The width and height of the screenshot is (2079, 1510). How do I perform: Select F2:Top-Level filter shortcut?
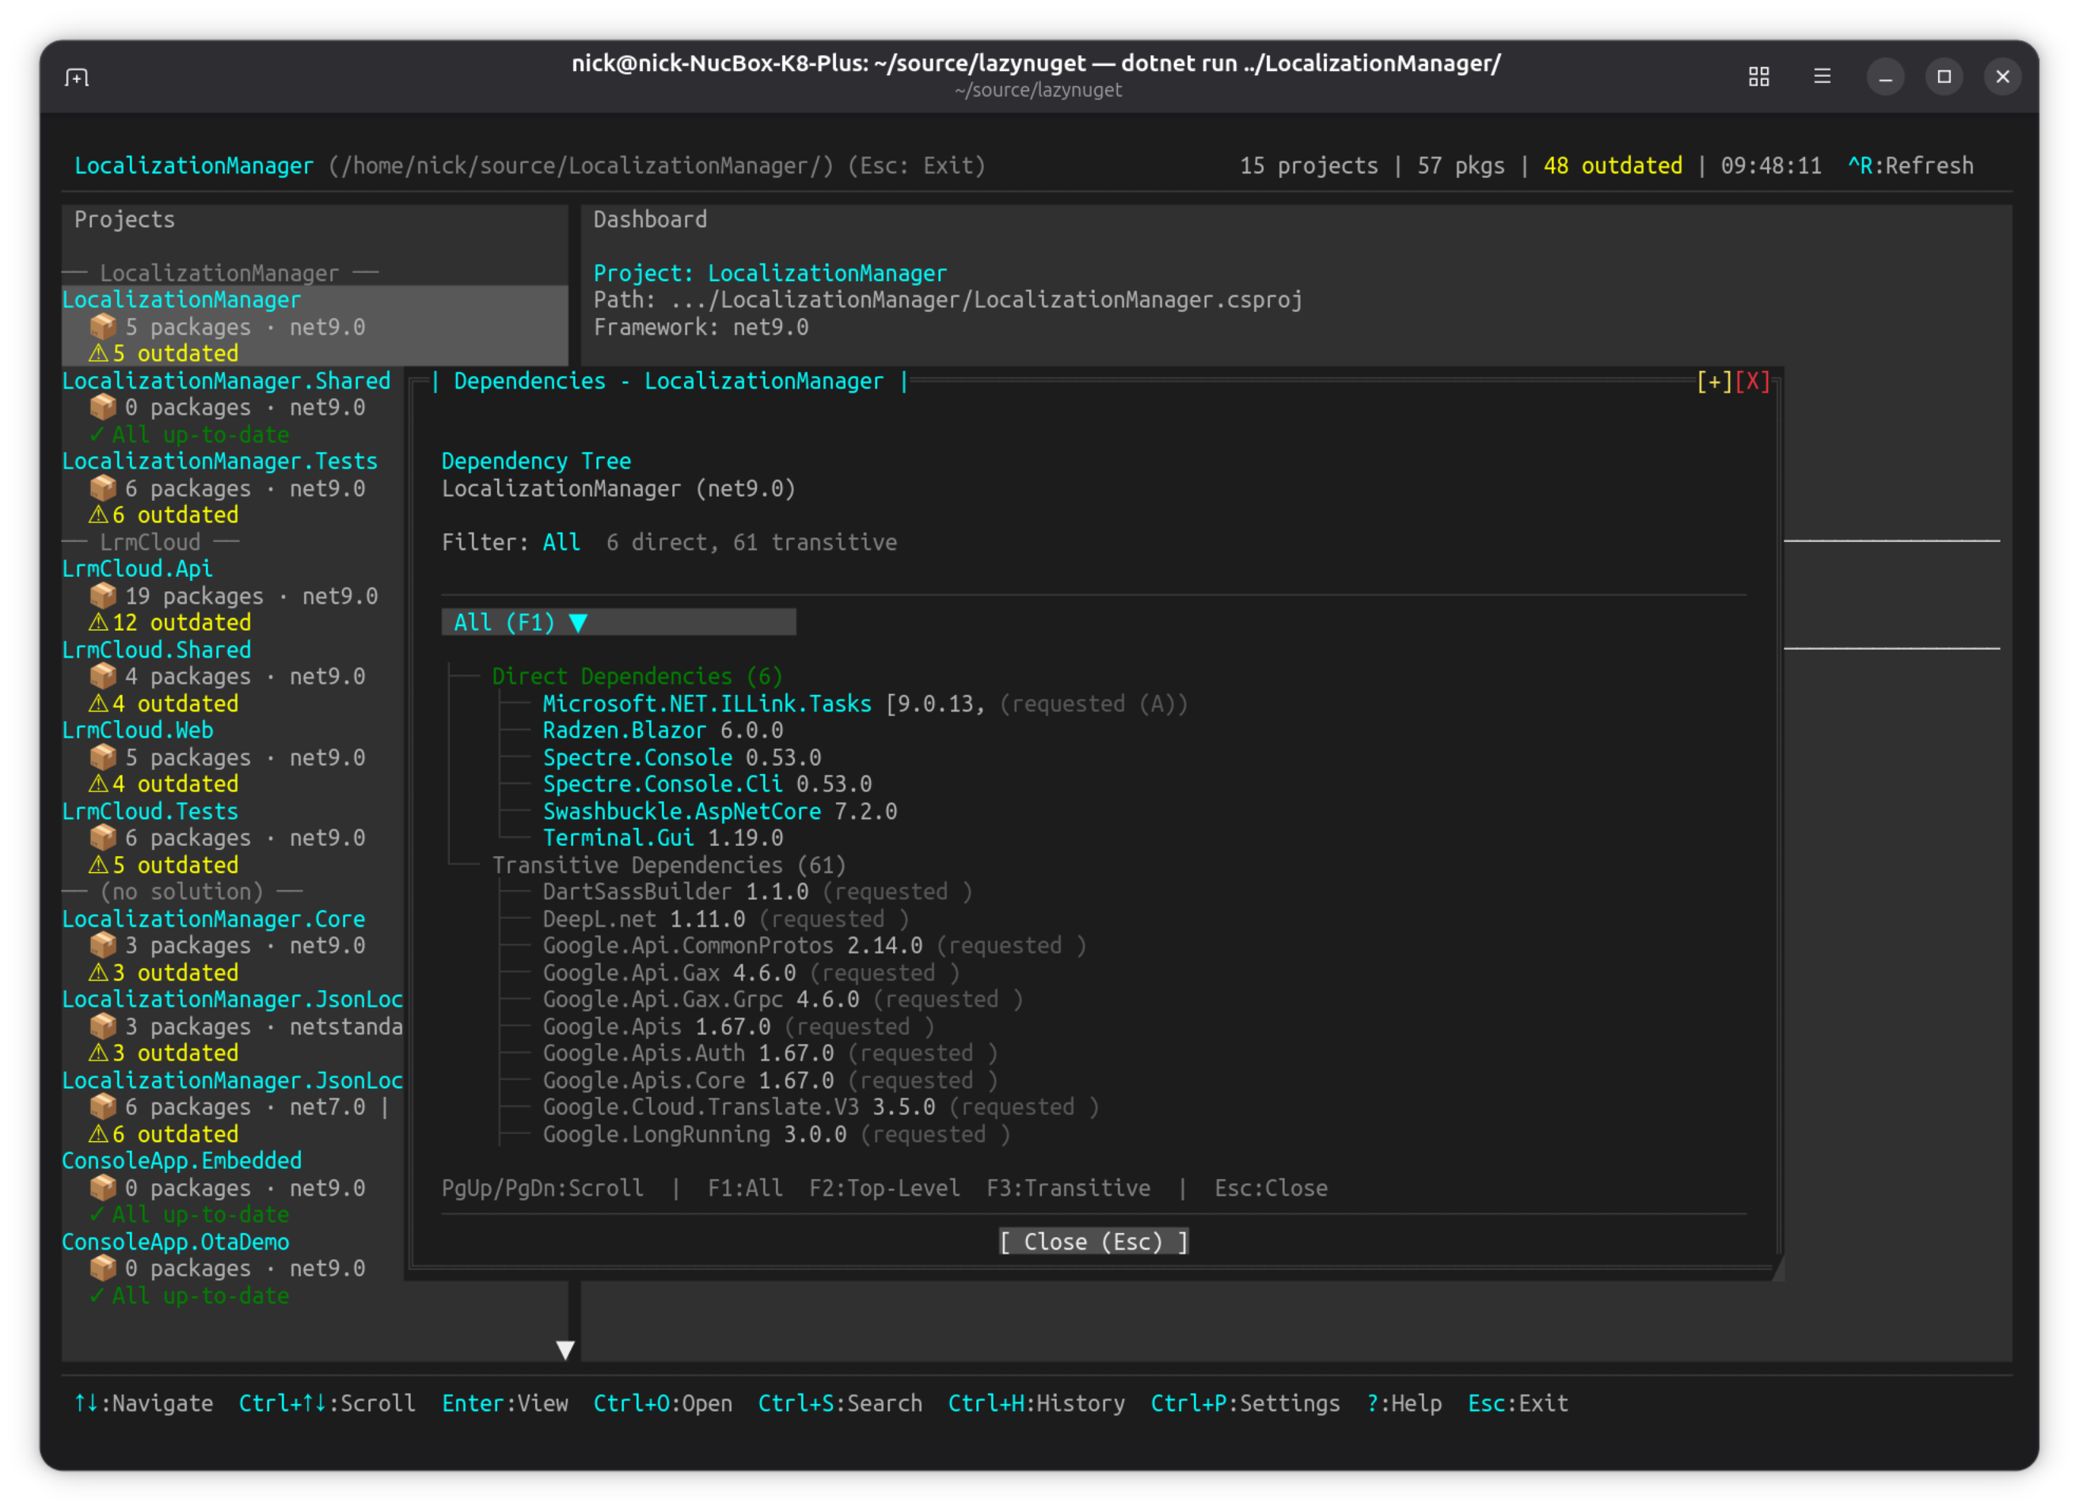coord(884,1189)
